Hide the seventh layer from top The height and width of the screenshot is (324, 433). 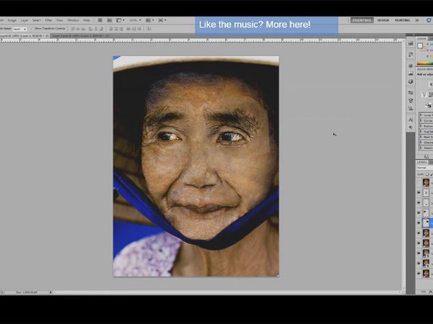[x=419, y=243]
